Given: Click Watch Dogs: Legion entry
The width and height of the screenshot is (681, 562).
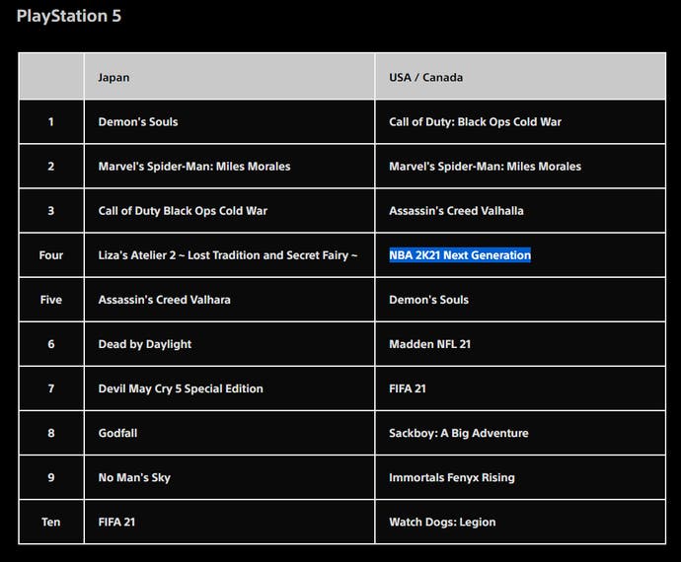Looking at the screenshot, I should click(x=442, y=523).
